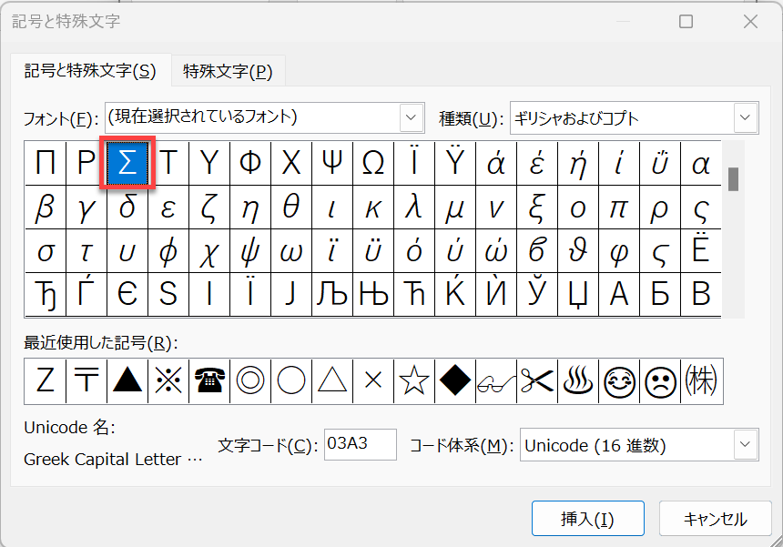Select the lowercase zeta ζ symbol

pos(209,208)
